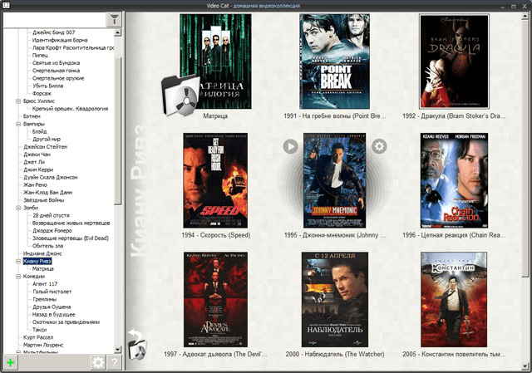
Task: Select Форсаж tree item
Action: pos(42,94)
